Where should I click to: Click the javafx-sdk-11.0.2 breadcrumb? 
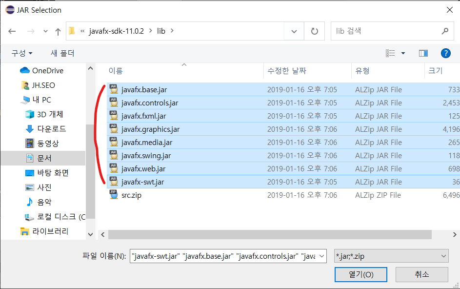point(117,31)
